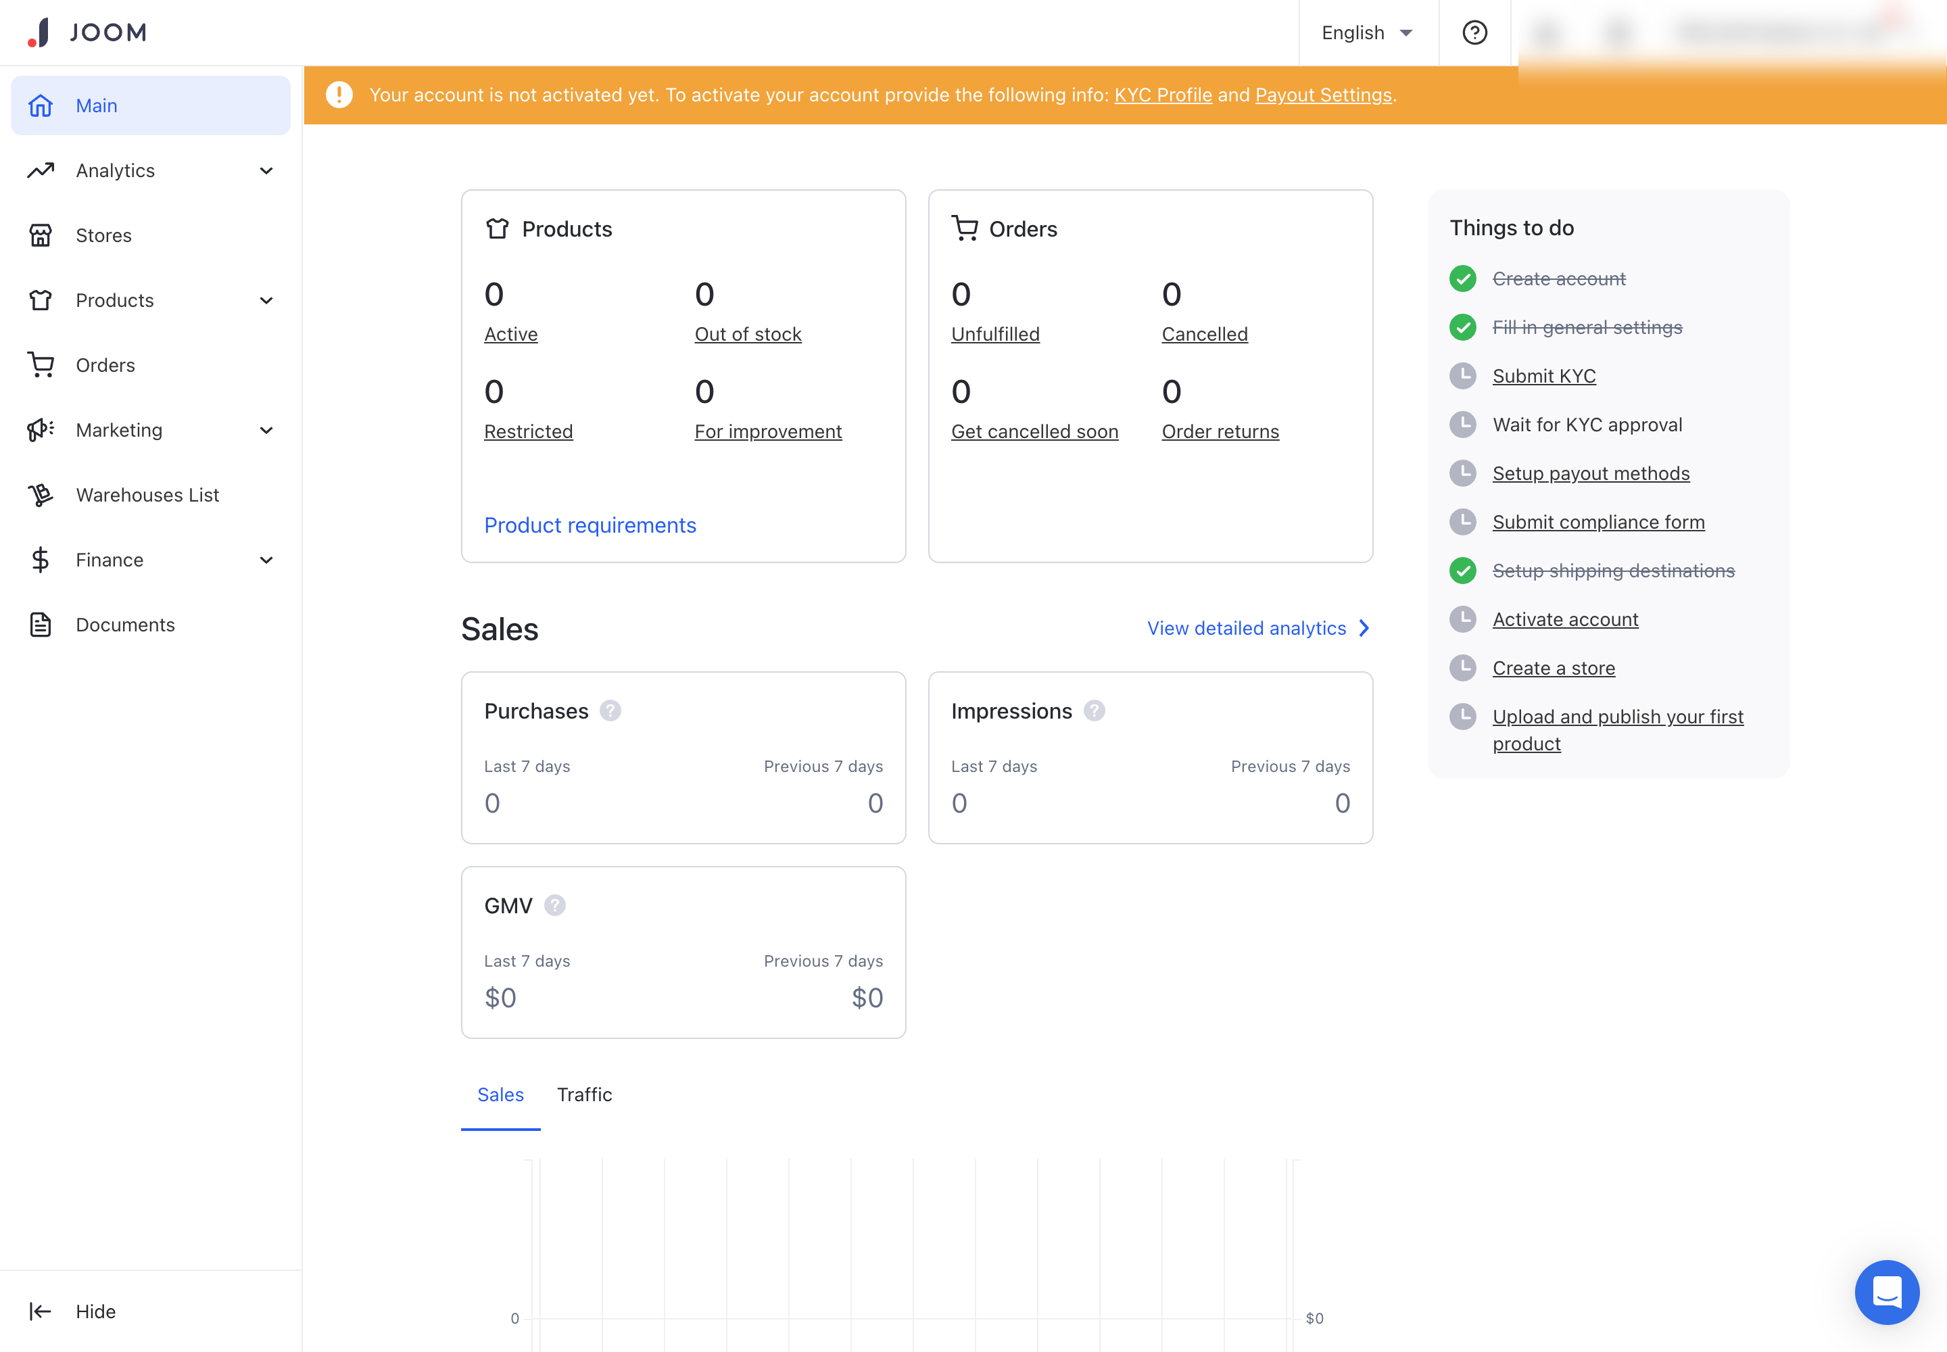Click Create a store task
Image resolution: width=1947 pixels, height=1352 pixels.
[x=1553, y=669]
